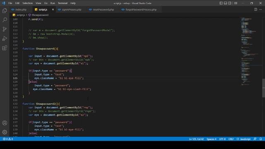Click getElementById("e2") on line 135
The height and width of the screenshot is (149, 265).
pyautogui.click(x=72, y=115)
